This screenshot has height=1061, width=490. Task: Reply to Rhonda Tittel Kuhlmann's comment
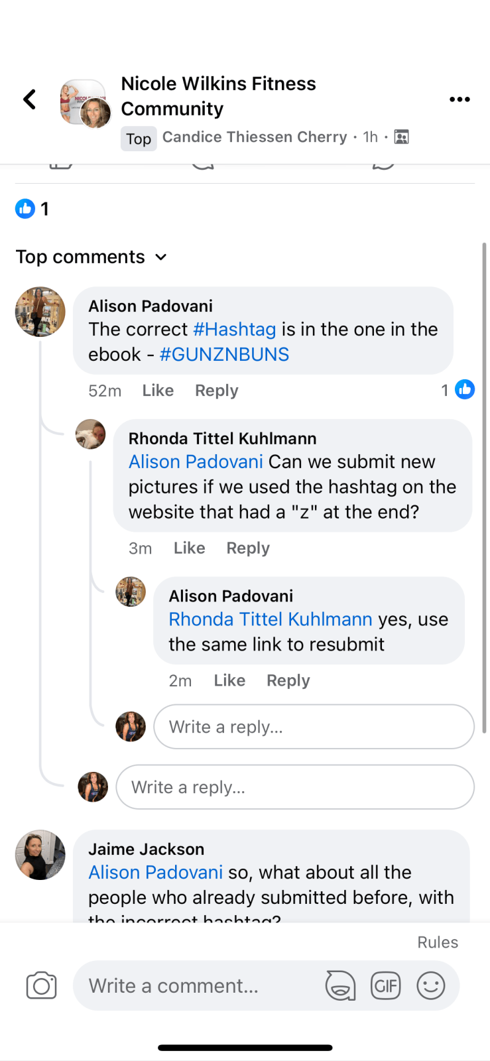(248, 548)
